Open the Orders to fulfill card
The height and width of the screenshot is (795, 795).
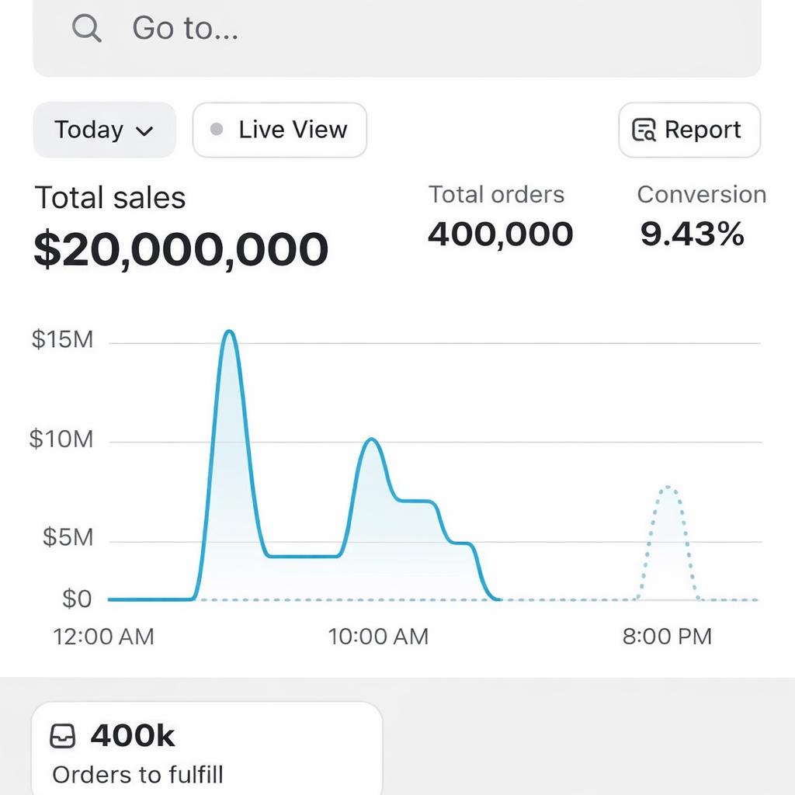point(206,747)
